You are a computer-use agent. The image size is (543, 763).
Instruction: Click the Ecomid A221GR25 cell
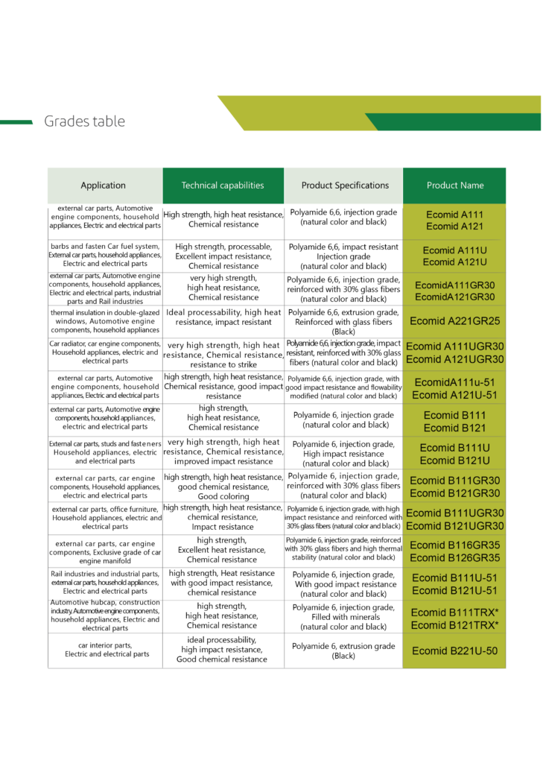pos(454,322)
